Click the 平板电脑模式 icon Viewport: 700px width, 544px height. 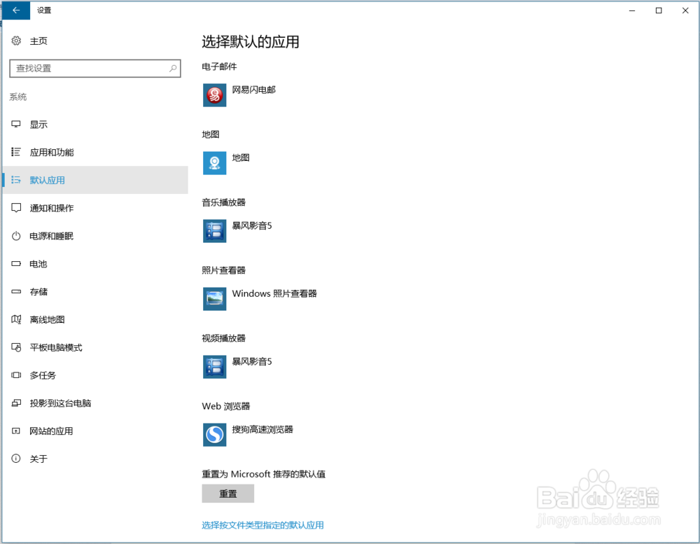click(16, 347)
